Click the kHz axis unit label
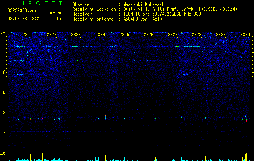The image size is (254, 161). [x=4, y=33]
